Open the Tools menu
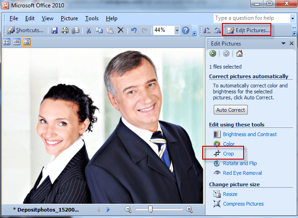 92,18
